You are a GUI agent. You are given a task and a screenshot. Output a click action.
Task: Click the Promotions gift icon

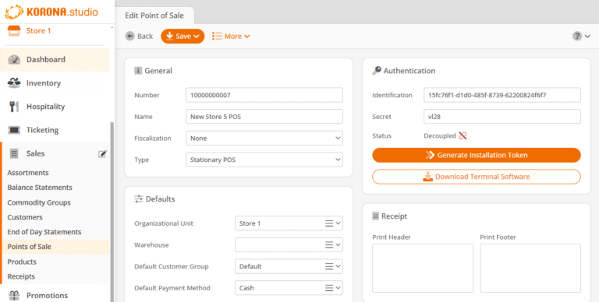(x=14, y=296)
